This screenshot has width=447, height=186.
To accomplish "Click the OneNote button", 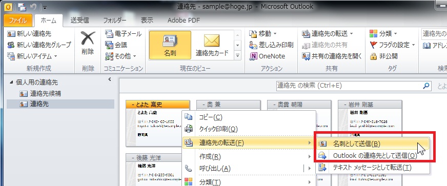I will point(267,56).
